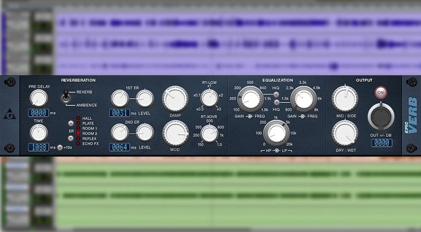
Task: Click the EPIC VERB logo
Action: point(411,115)
